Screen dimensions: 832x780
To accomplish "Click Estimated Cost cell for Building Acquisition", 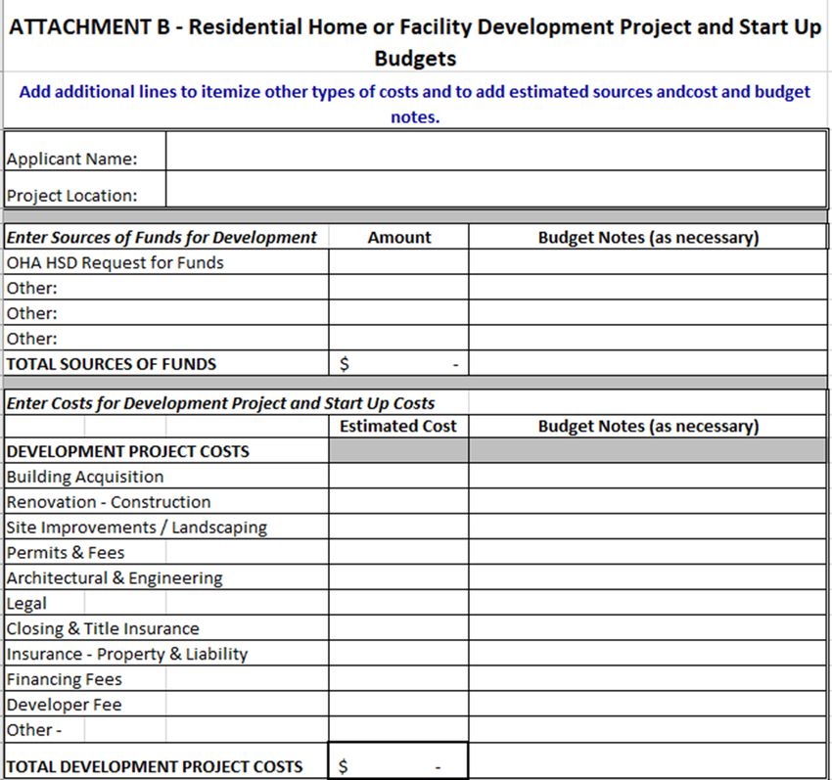I will click(398, 476).
